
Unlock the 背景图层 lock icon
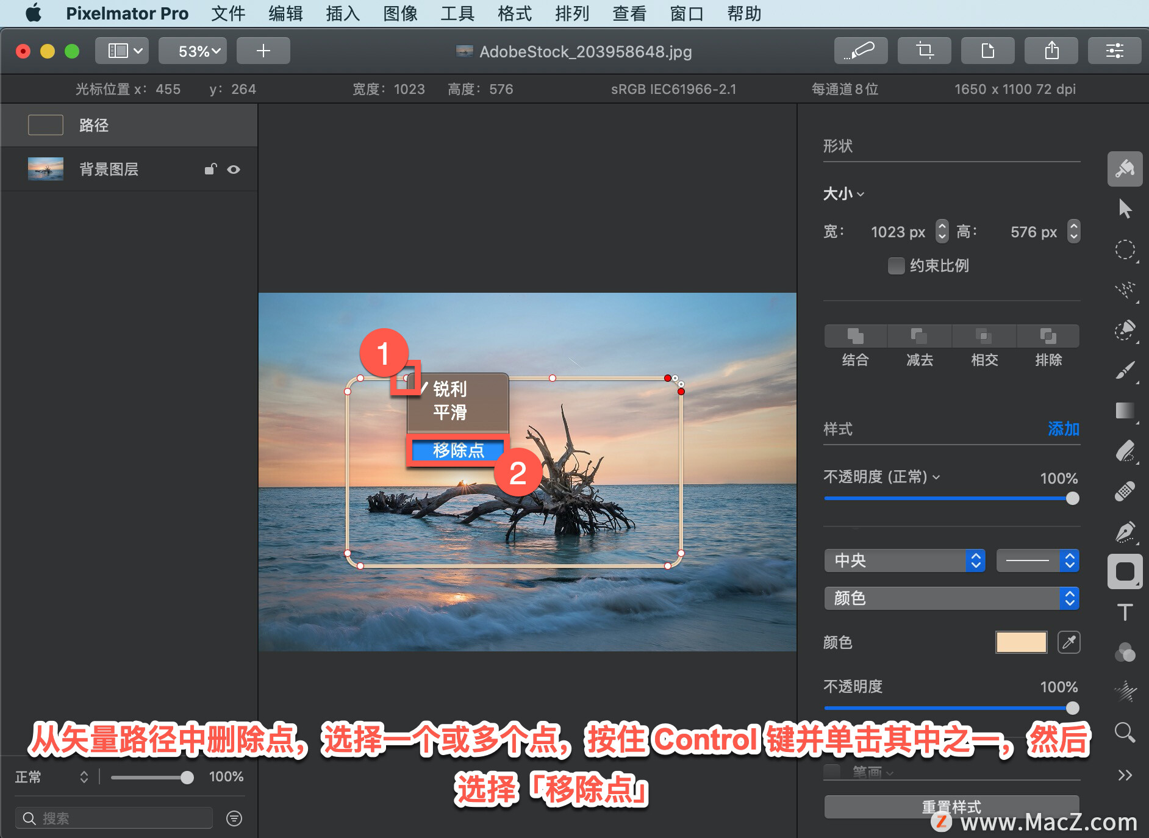point(210,169)
